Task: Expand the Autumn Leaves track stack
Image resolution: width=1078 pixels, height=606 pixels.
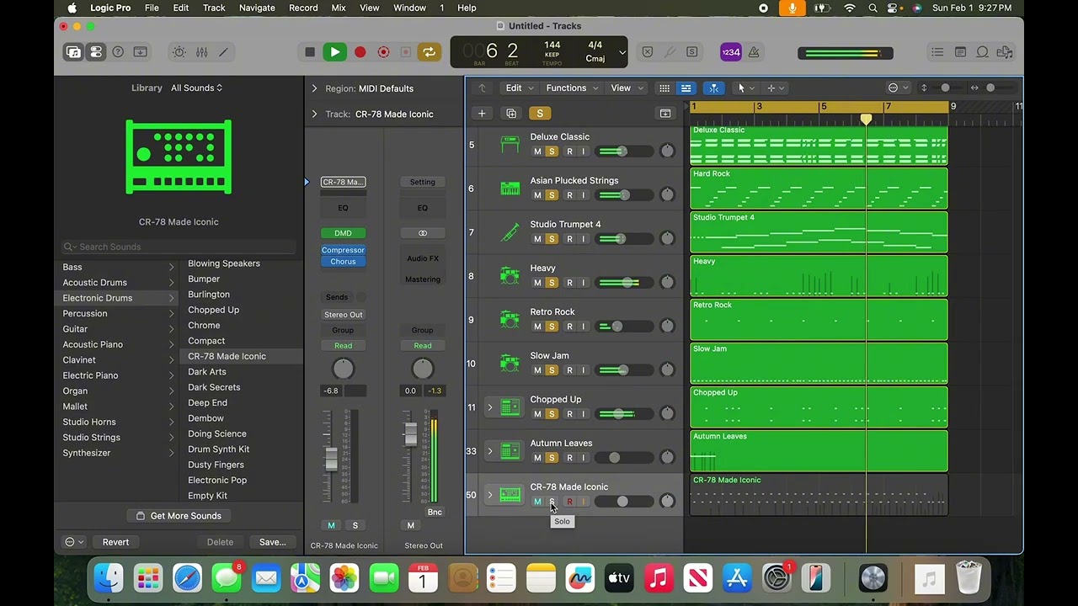Action: click(x=489, y=451)
